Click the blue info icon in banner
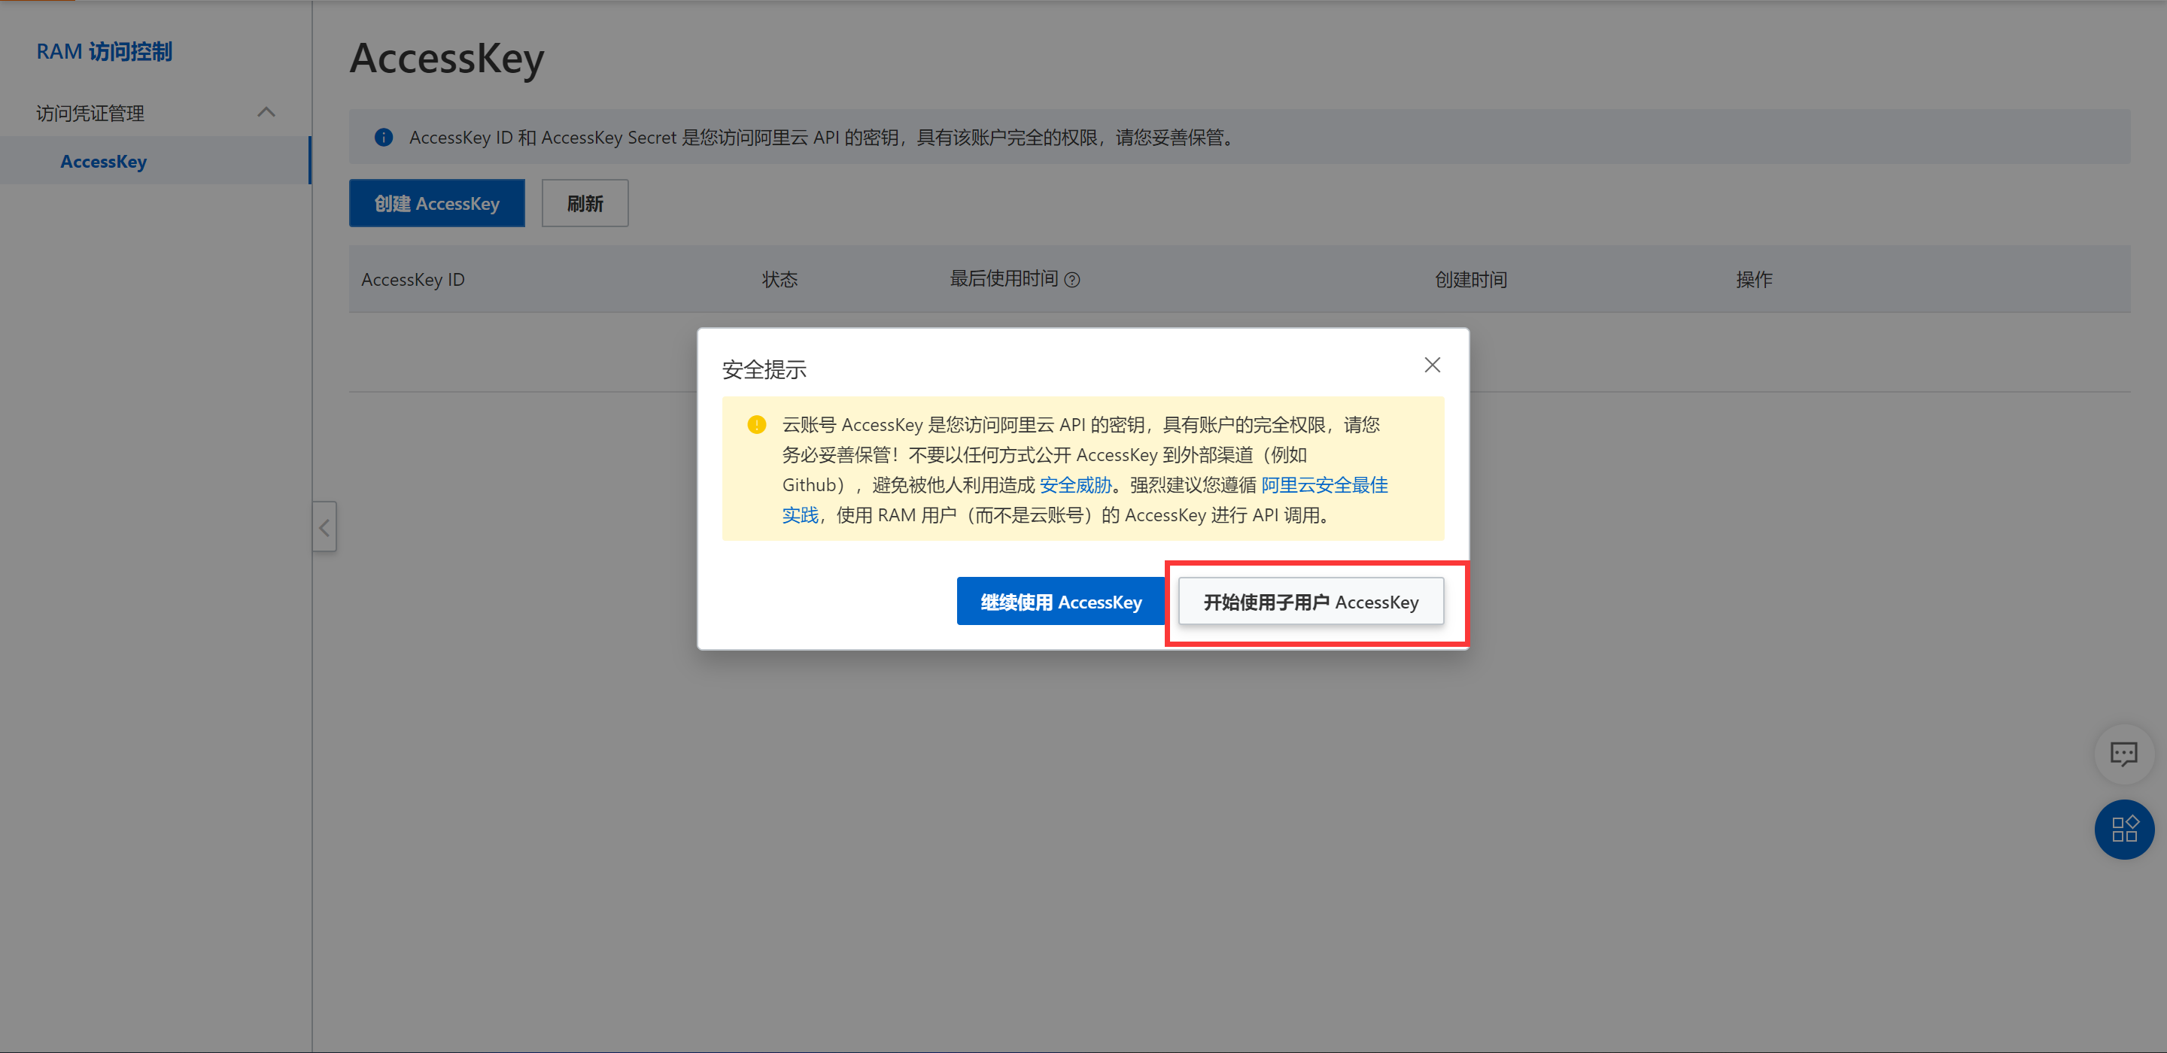This screenshot has height=1053, width=2167. click(x=384, y=137)
